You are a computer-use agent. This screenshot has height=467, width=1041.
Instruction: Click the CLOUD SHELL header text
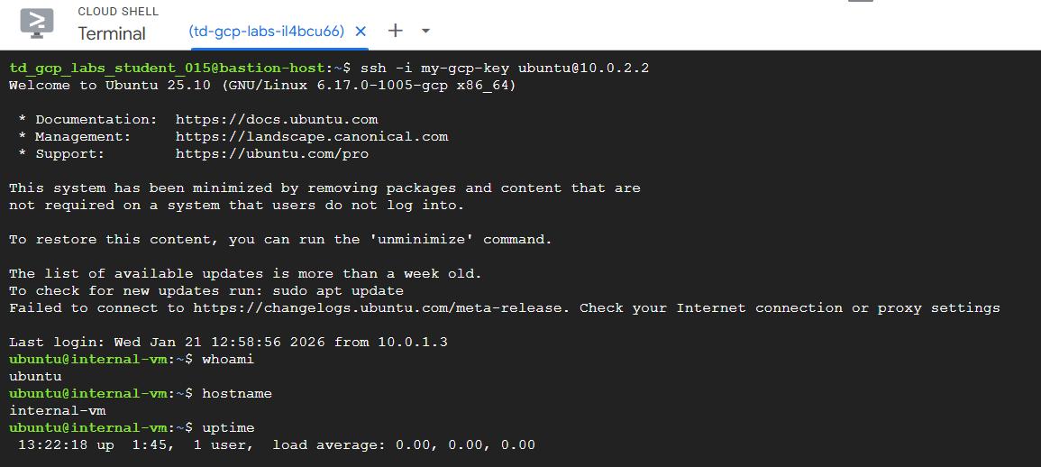(x=118, y=12)
